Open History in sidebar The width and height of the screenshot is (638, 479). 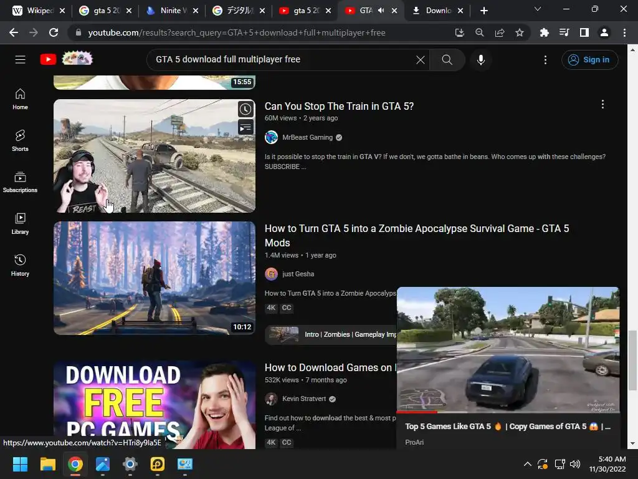(20, 265)
